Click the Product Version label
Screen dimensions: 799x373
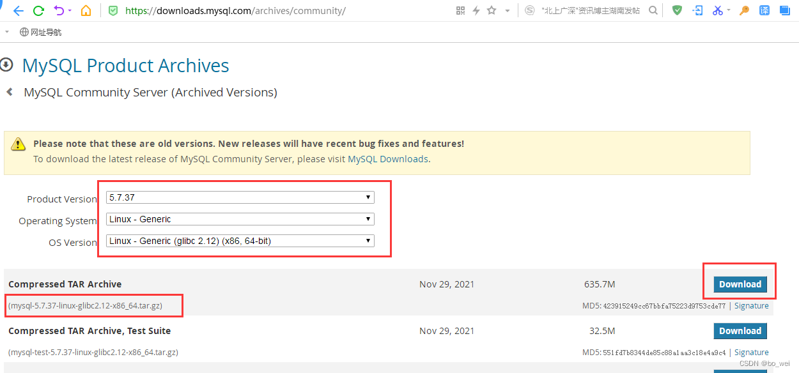tap(62, 199)
